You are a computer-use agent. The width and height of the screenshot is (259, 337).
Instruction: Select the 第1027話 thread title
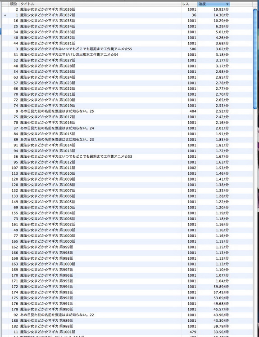click(48, 60)
